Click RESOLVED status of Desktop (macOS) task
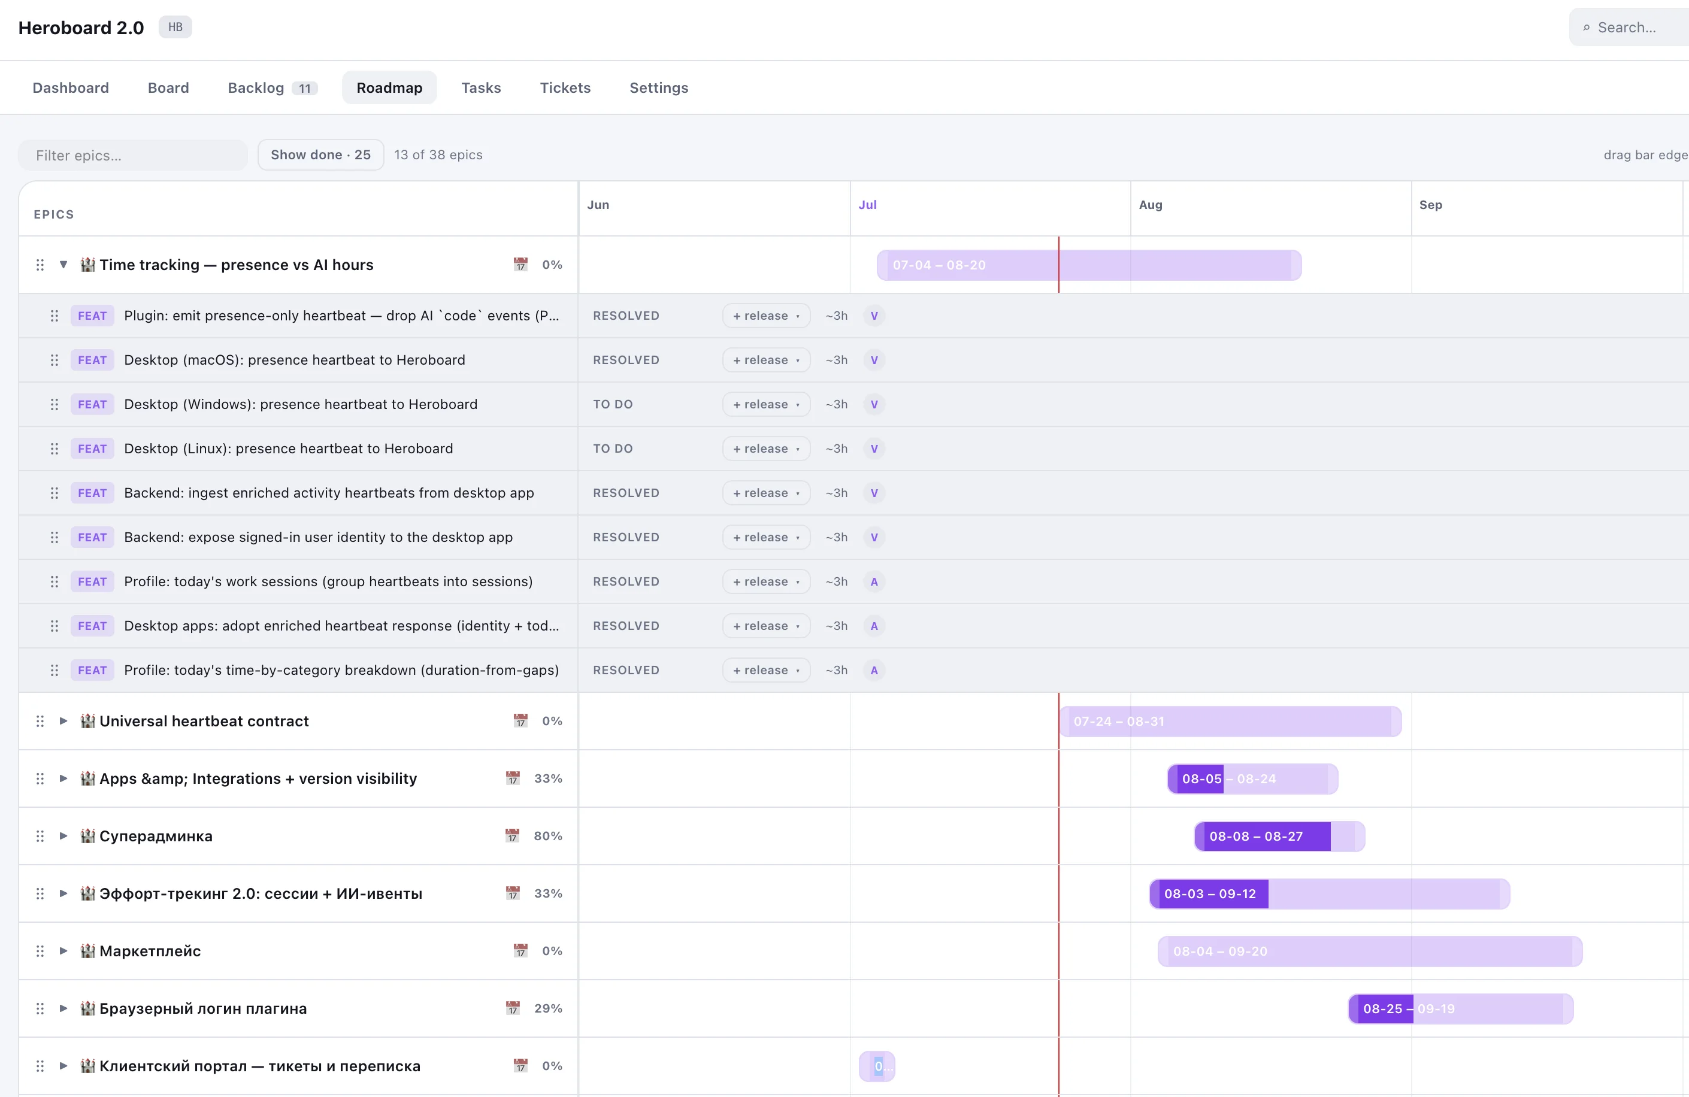 click(x=626, y=360)
